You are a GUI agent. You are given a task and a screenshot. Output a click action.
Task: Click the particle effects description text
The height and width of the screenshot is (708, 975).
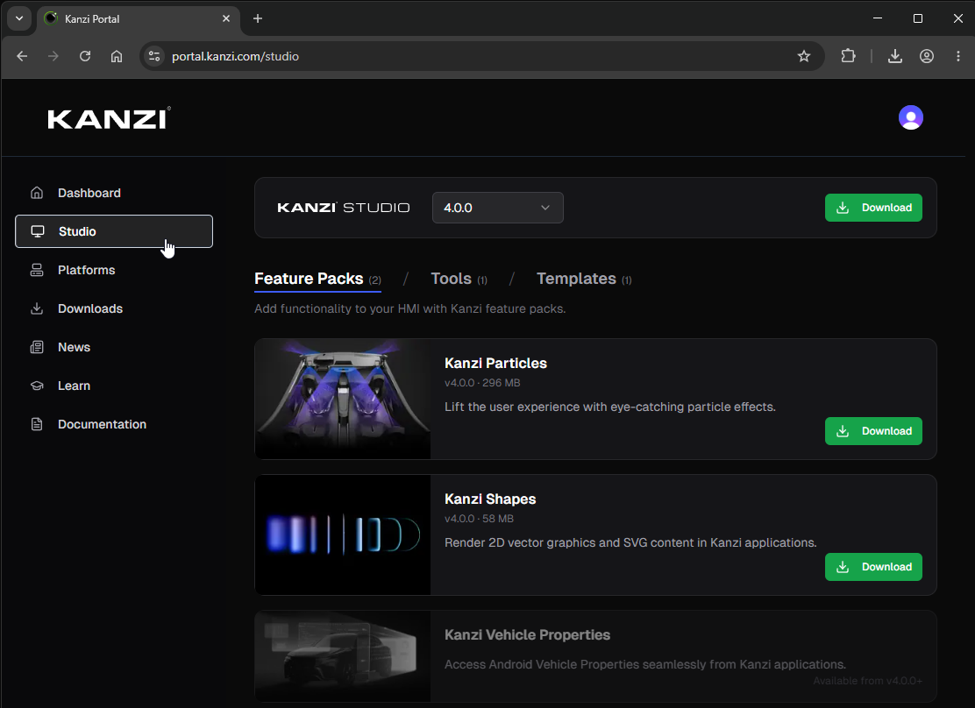tap(610, 407)
